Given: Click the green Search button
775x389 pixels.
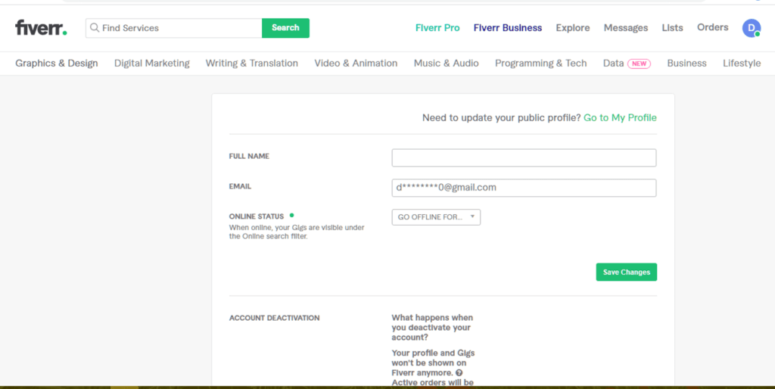Looking at the screenshot, I should coord(285,28).
